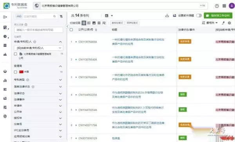Click publication number CN114478354A

(88, 110)
